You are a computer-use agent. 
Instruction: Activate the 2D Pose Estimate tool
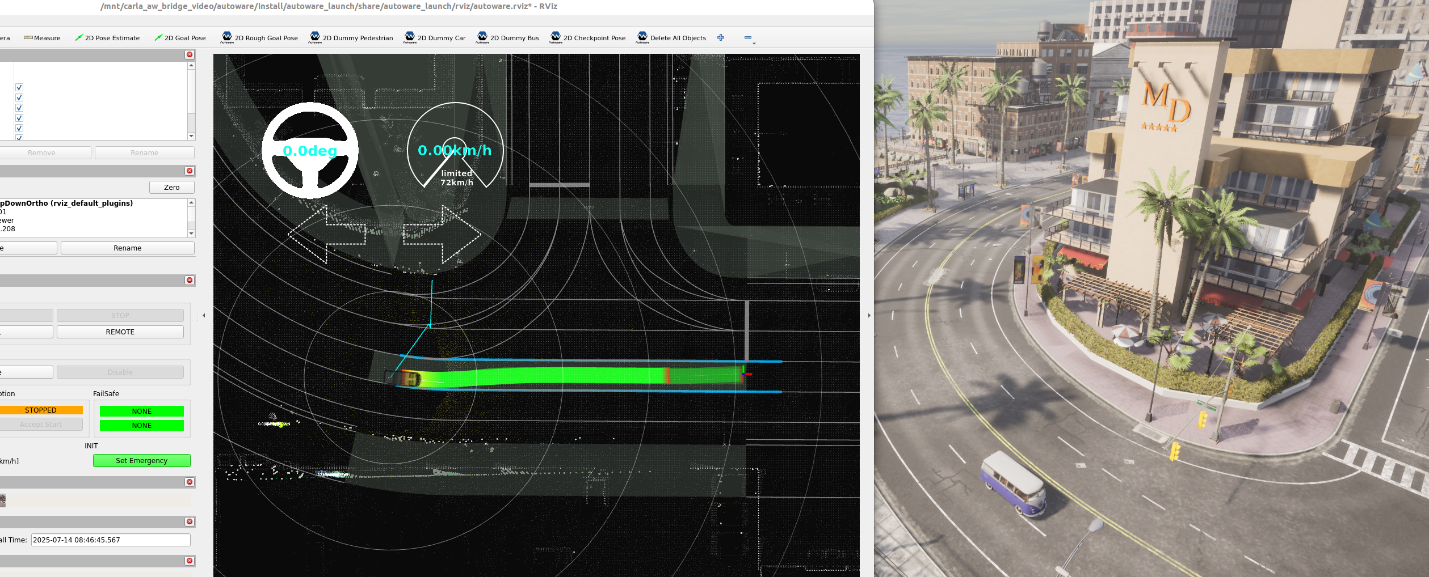107,38
